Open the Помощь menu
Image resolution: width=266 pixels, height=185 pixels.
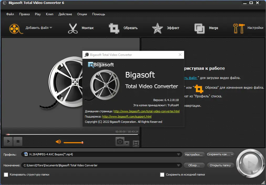click(x=98, y=14)
